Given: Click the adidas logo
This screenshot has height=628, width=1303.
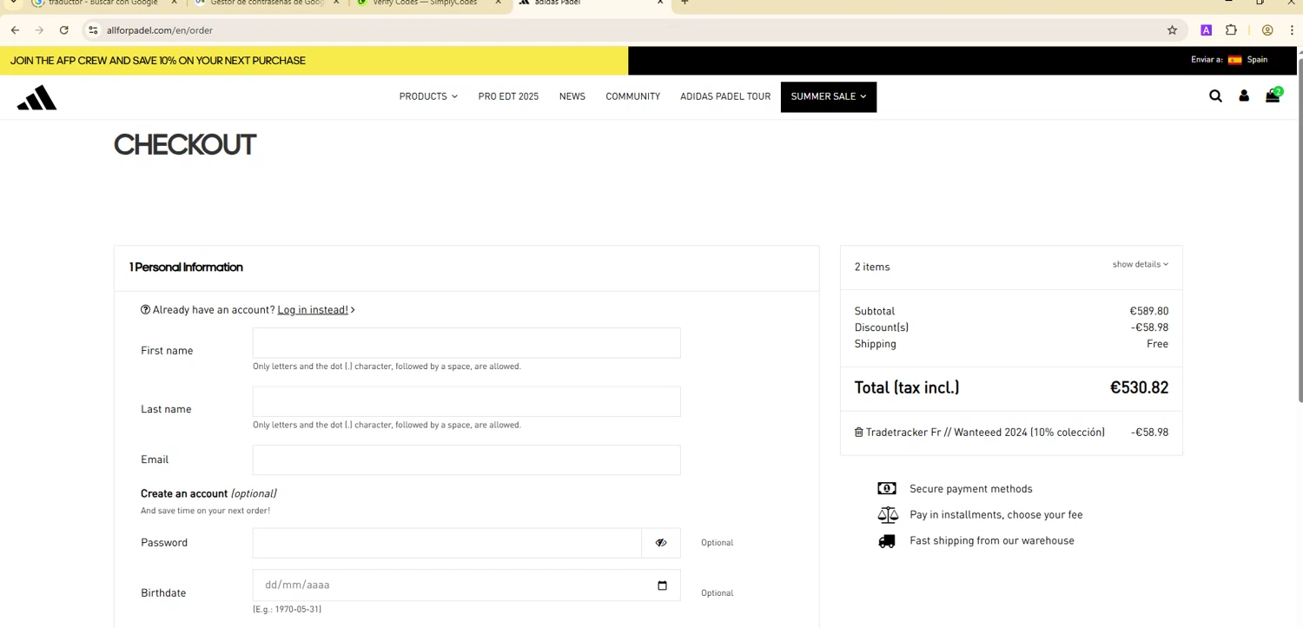Looking at the screenshot, I should coord(36,98).
